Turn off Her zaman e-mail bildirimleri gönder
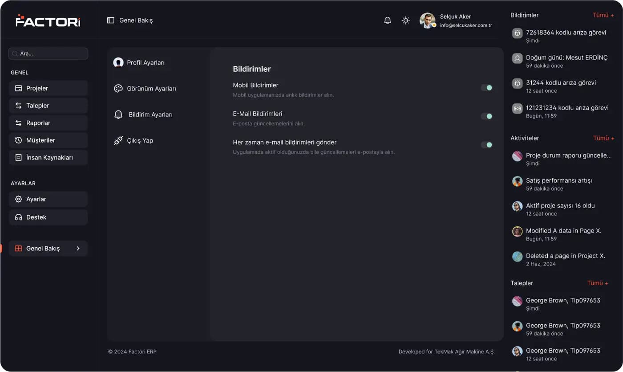 click(x=486, y=145)
